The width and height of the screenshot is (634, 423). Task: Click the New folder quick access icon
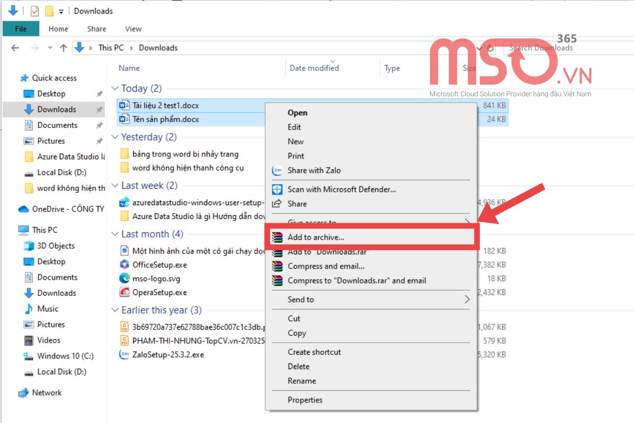tap(49, 11)
